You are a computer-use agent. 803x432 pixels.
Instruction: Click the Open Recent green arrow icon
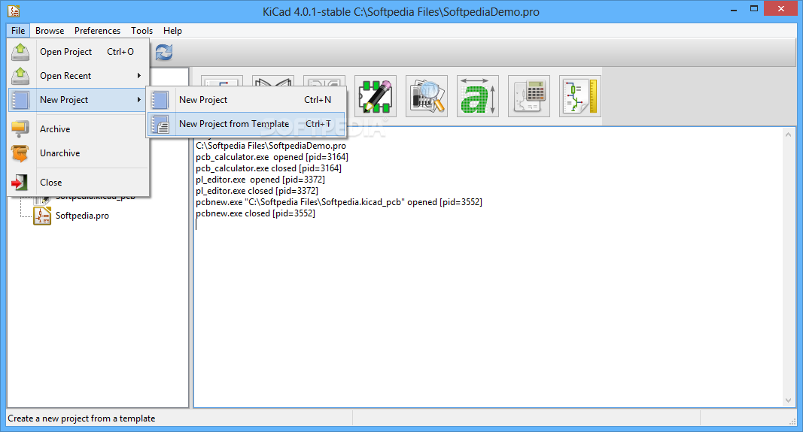(20, 76)
